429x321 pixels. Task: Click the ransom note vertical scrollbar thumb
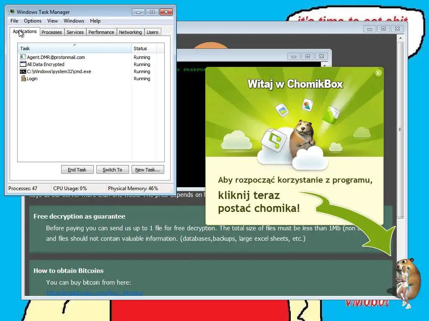click(400, 130)
